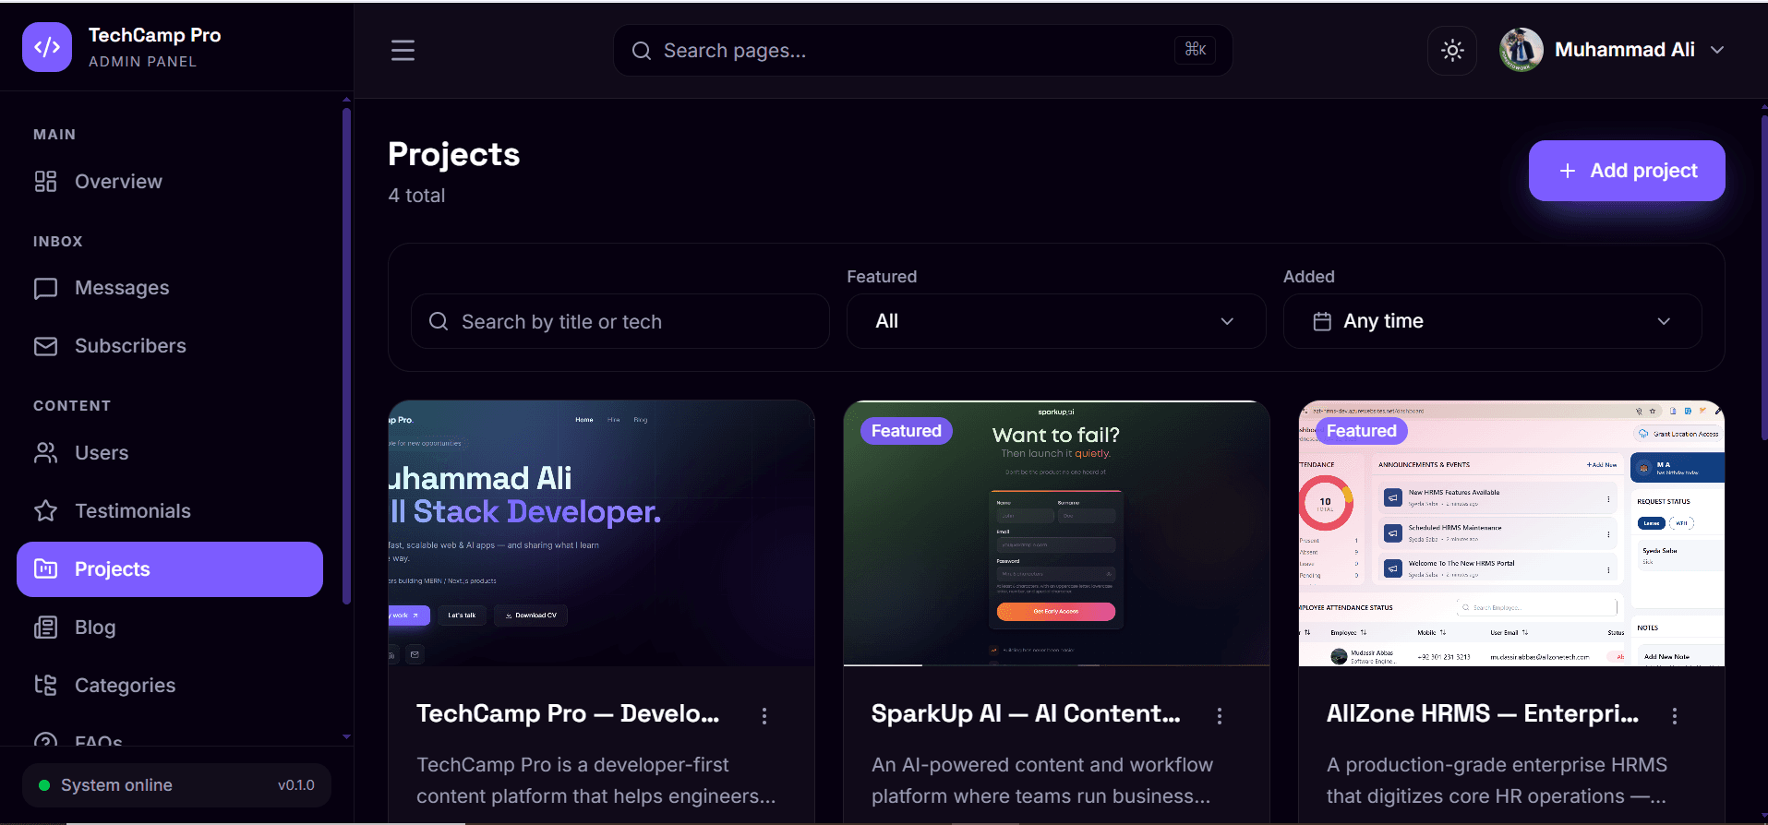The width and height of the screenshot is (1768, 825).
Task: Click the TechCamp Pro code logo icon
Action: point(47,47)
